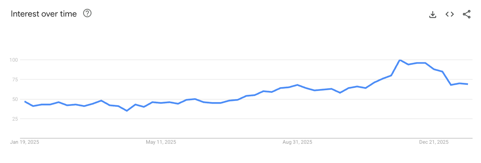Click the trend line above May 11, 2025
This screenshot has width=481, height=163.
tap(161, 103)
